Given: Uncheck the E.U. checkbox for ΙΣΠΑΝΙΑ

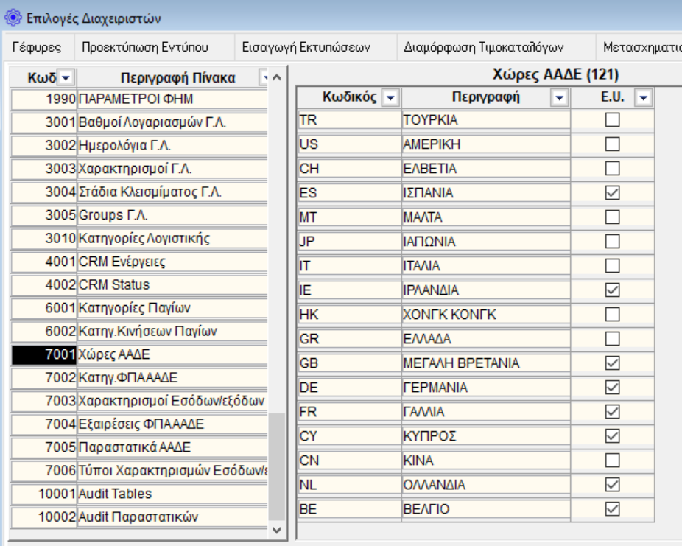Looking at the screenshot, I should pyautogui.click(x=612, y=193).
